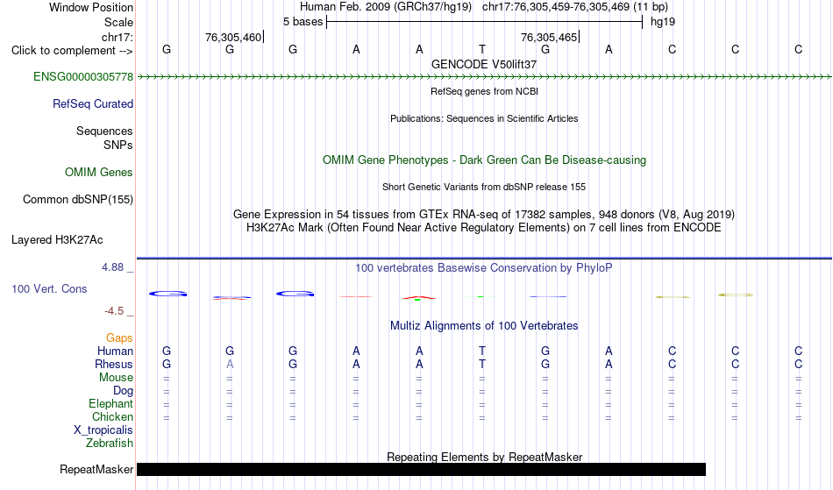Click the -4.5 PhyloP scale minimum label
Image resolution: width=833 pixels, height=490 pixels.
(114, 311)
